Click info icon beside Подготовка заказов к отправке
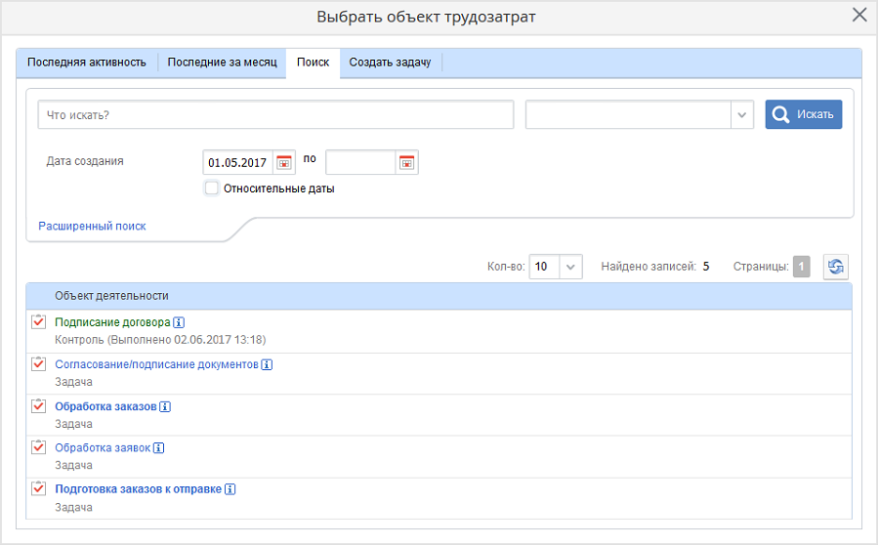 [x=230, y=489]
